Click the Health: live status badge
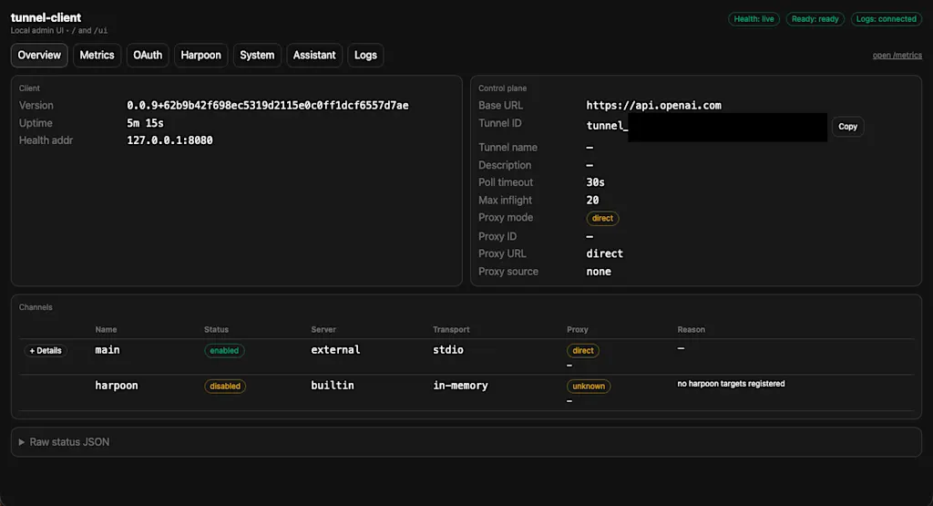 tap(754, 19)
